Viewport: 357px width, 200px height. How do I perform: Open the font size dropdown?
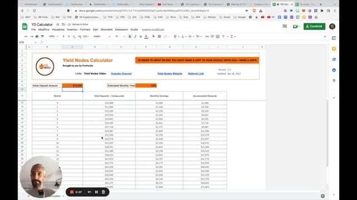click(120, 37)
